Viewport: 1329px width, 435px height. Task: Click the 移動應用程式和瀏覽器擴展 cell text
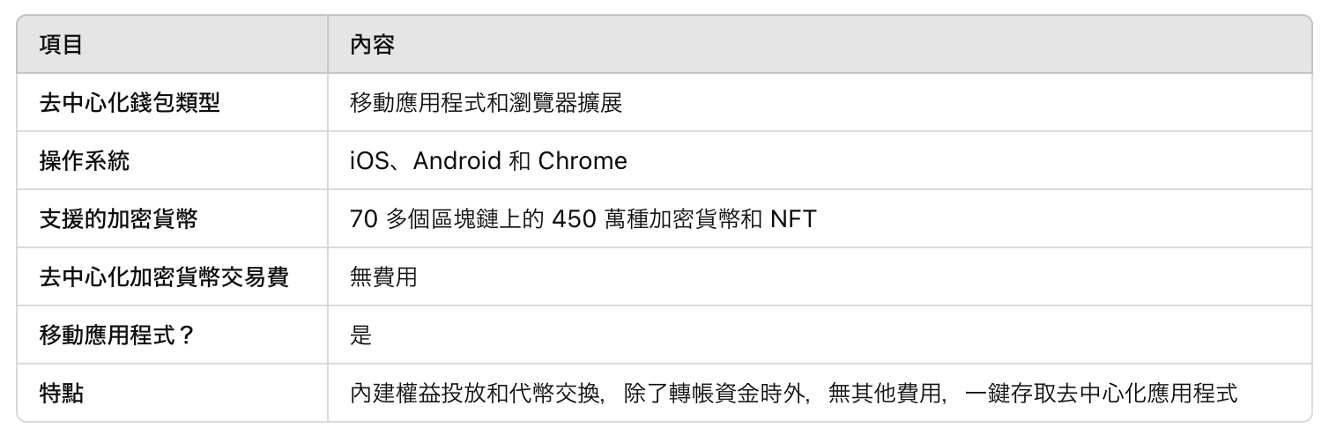pyautogui.click(x=486, y=103)
